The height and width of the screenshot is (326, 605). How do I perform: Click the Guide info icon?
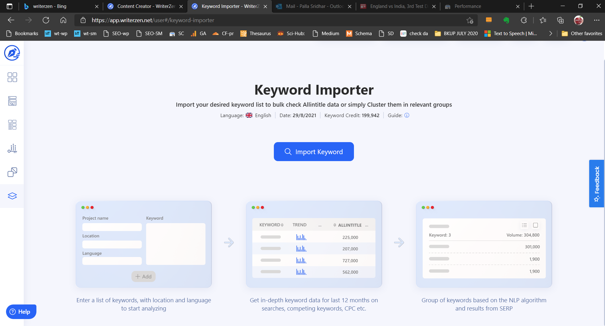pyautogui.click(x=407, y=115)
